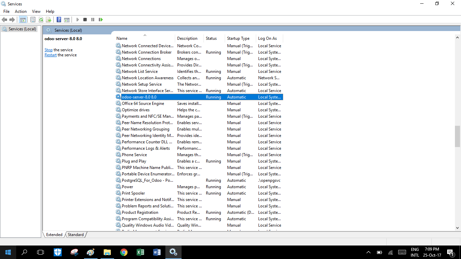Viewport: 461px width, 259px height.
Task: Refresh the services list via toolbar
Action: pyautogui.click(x=41, y=20)
